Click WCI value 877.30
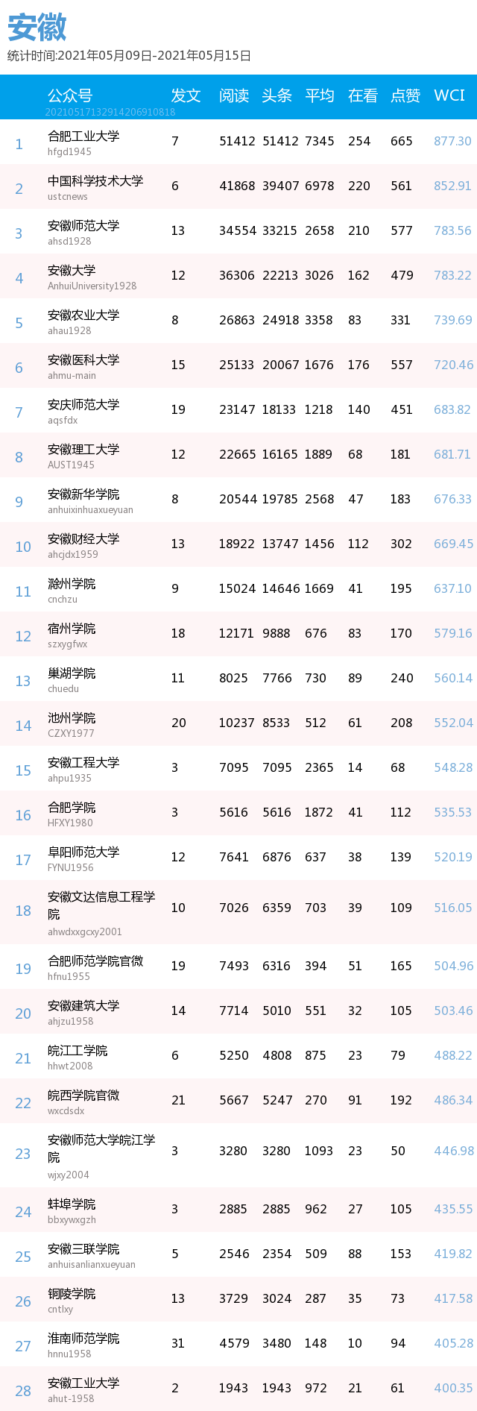 (452, 141)
